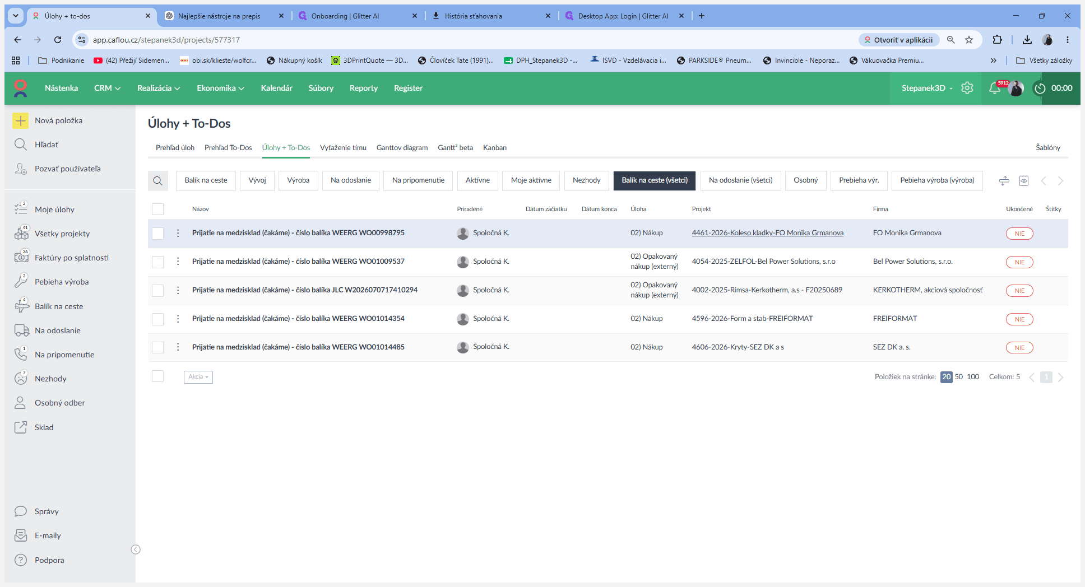Viewport: 1085px width, 587px height.
Task: Apply the Výroba filter button
Action: coord(298,180)
